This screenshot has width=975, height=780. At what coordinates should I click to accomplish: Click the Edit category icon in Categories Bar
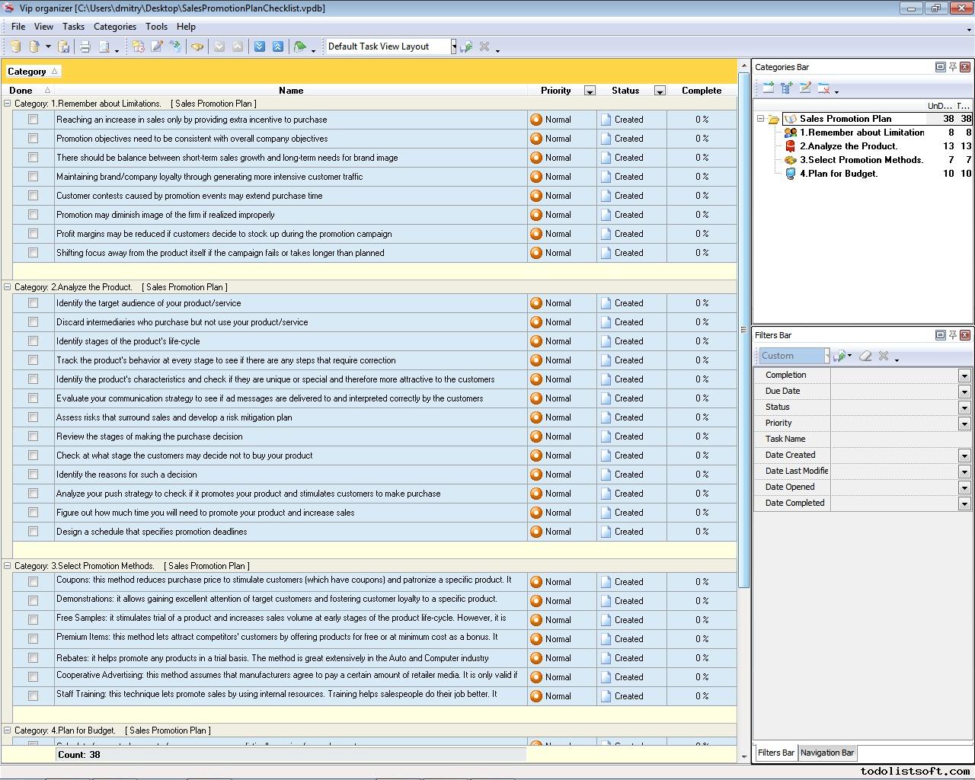coord(805,88)
